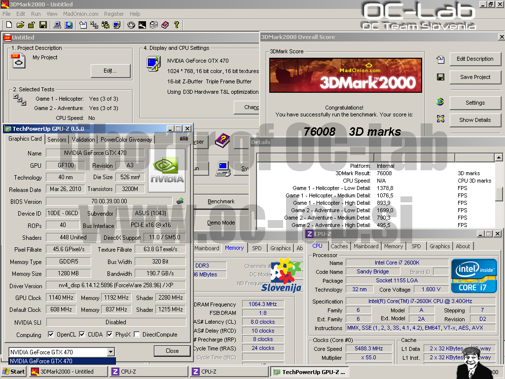Click the Edit... button in Project Description
The height and width of the screenshot is (379, 505).
coord(110,71)
